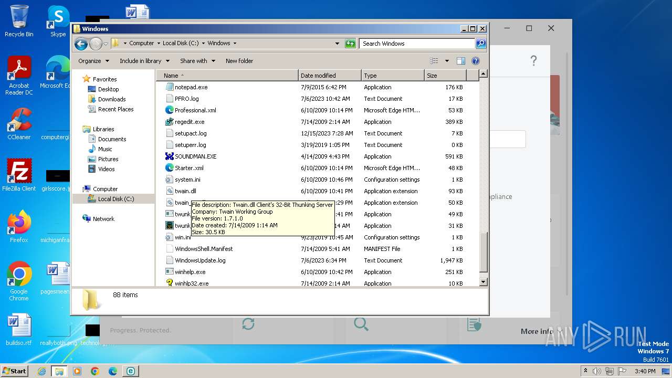The height and width of the screenshot is (378, 672).
Task: Open Explorer help question mark icon
Action: click(x=476, y=61)
